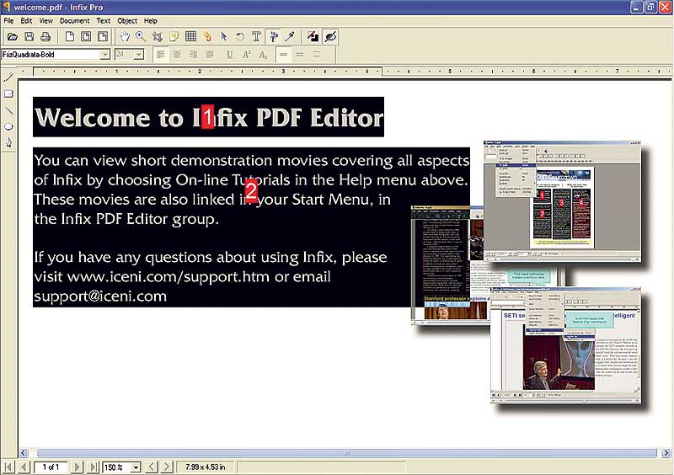Open the Object menu
This screenshot has width=674, height=475.
(x=127, y=20)
